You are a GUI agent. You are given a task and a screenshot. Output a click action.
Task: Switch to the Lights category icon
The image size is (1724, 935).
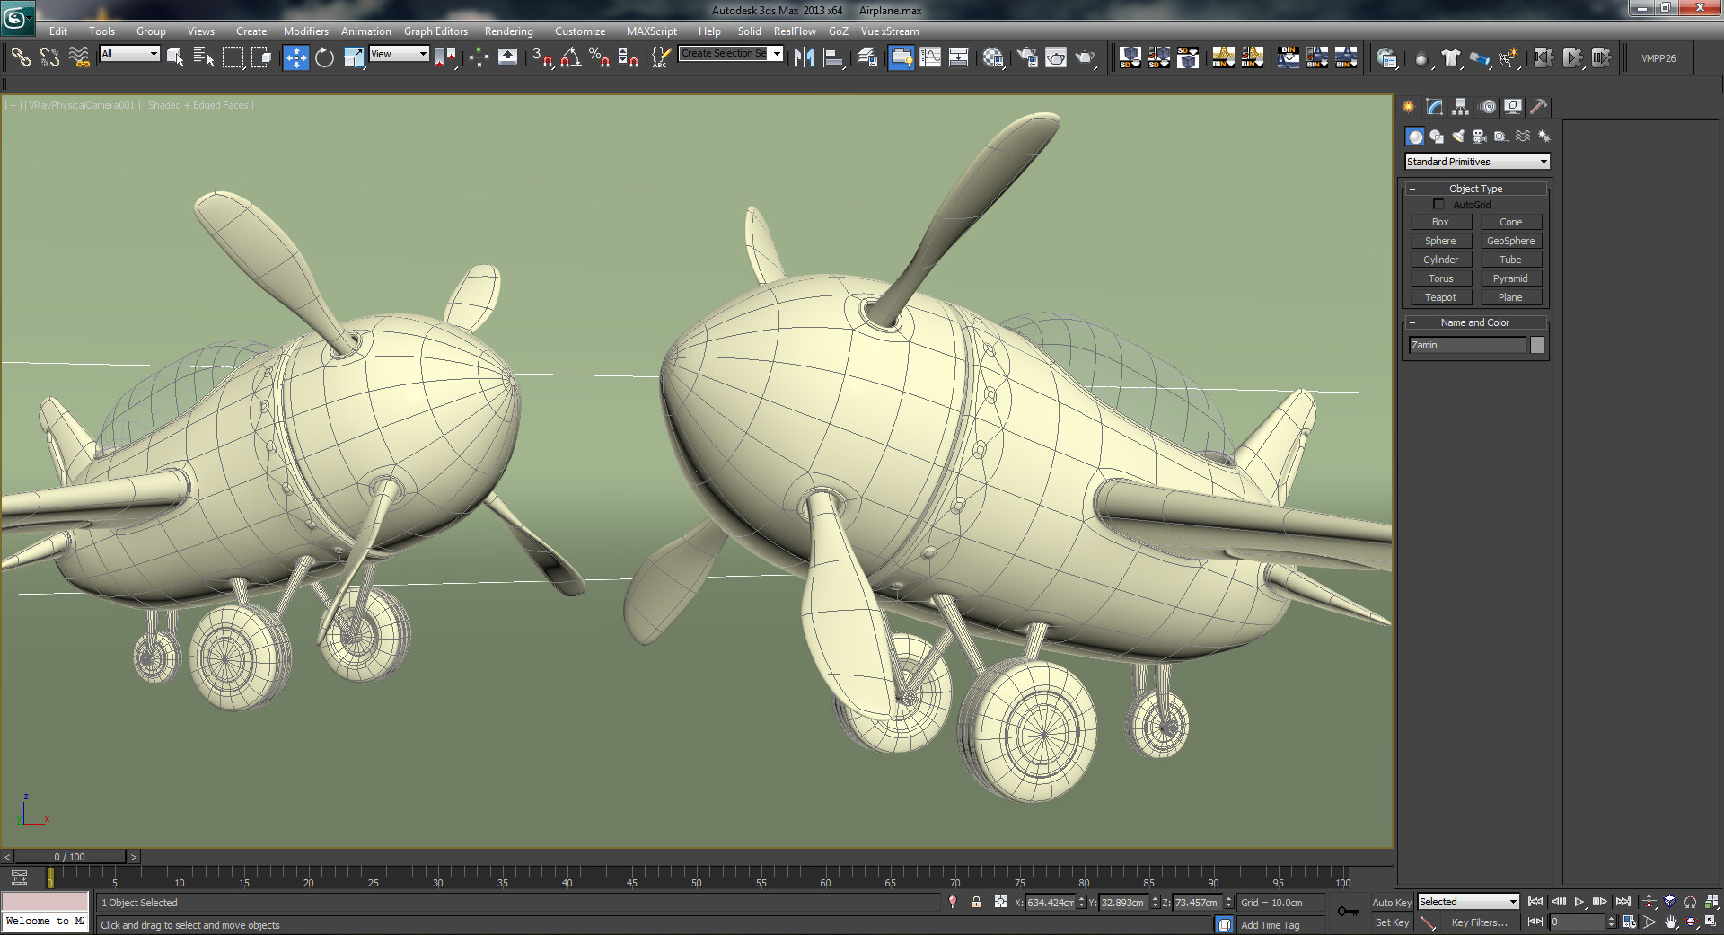tap(1458, 137)
